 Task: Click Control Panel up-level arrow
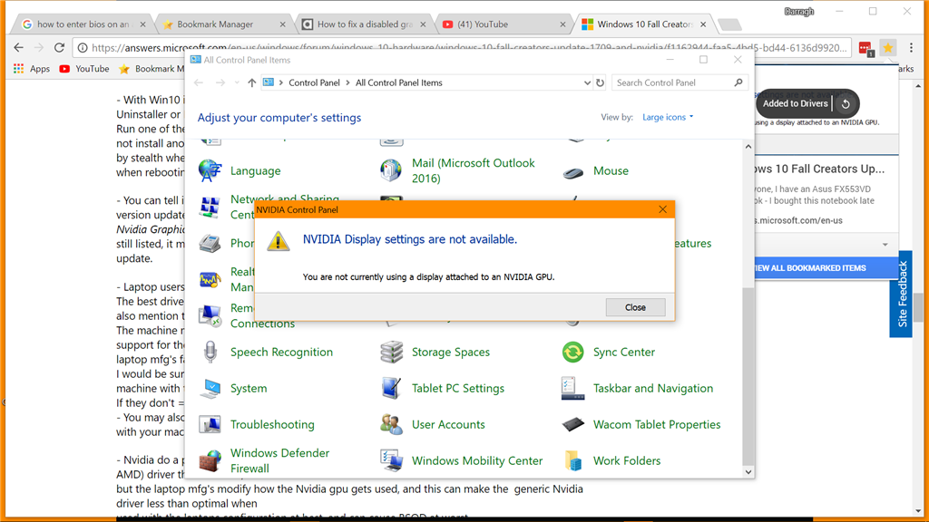pos(252,82)
